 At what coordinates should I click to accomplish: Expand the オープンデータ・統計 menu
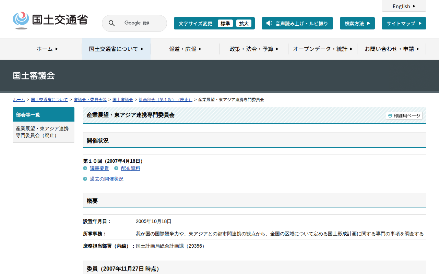(x=323, y=49)
